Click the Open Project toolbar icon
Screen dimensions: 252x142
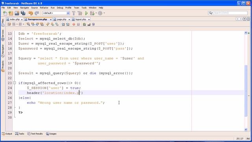coord(17,13)
